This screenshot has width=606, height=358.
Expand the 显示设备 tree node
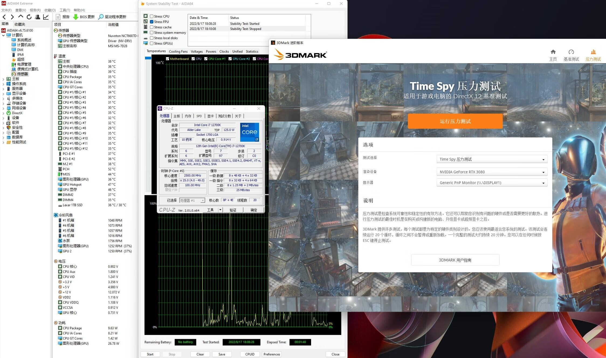point(3,94)
